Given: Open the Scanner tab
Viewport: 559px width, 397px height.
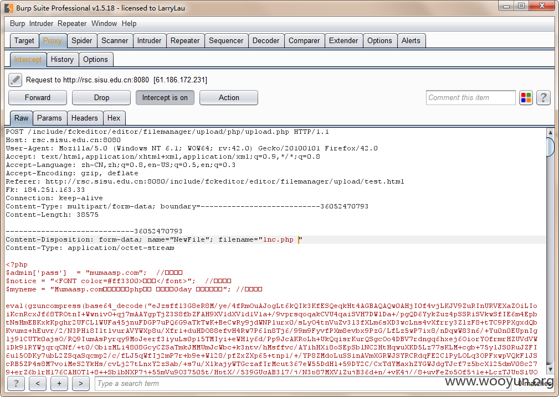Looking at the screenshot, I should point(115,40).
